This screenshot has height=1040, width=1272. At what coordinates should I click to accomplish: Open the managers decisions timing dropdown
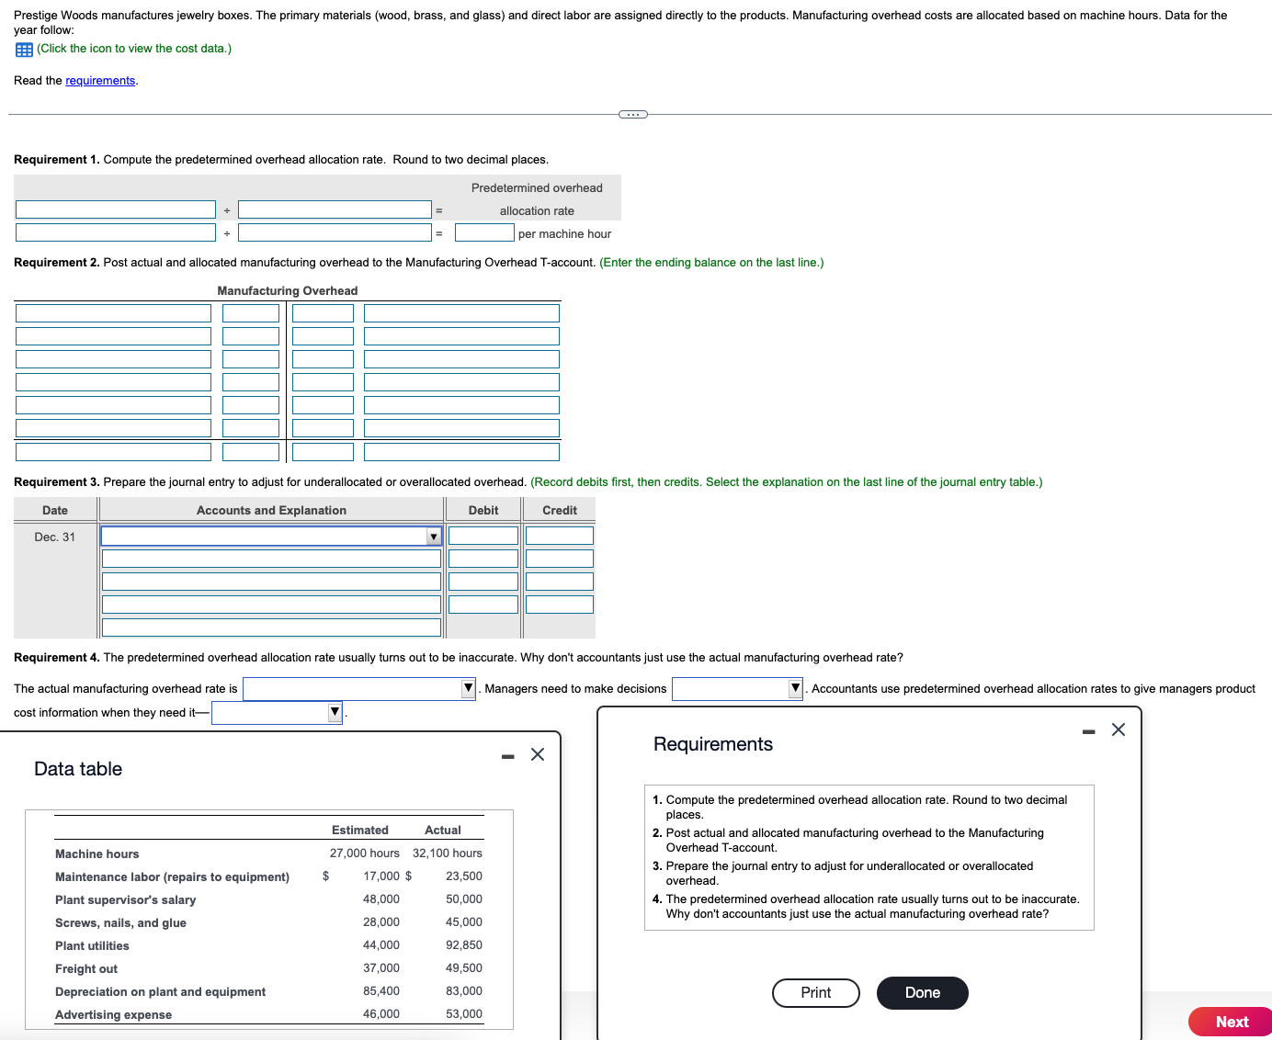pyautogui.click(x=794, y=688)
